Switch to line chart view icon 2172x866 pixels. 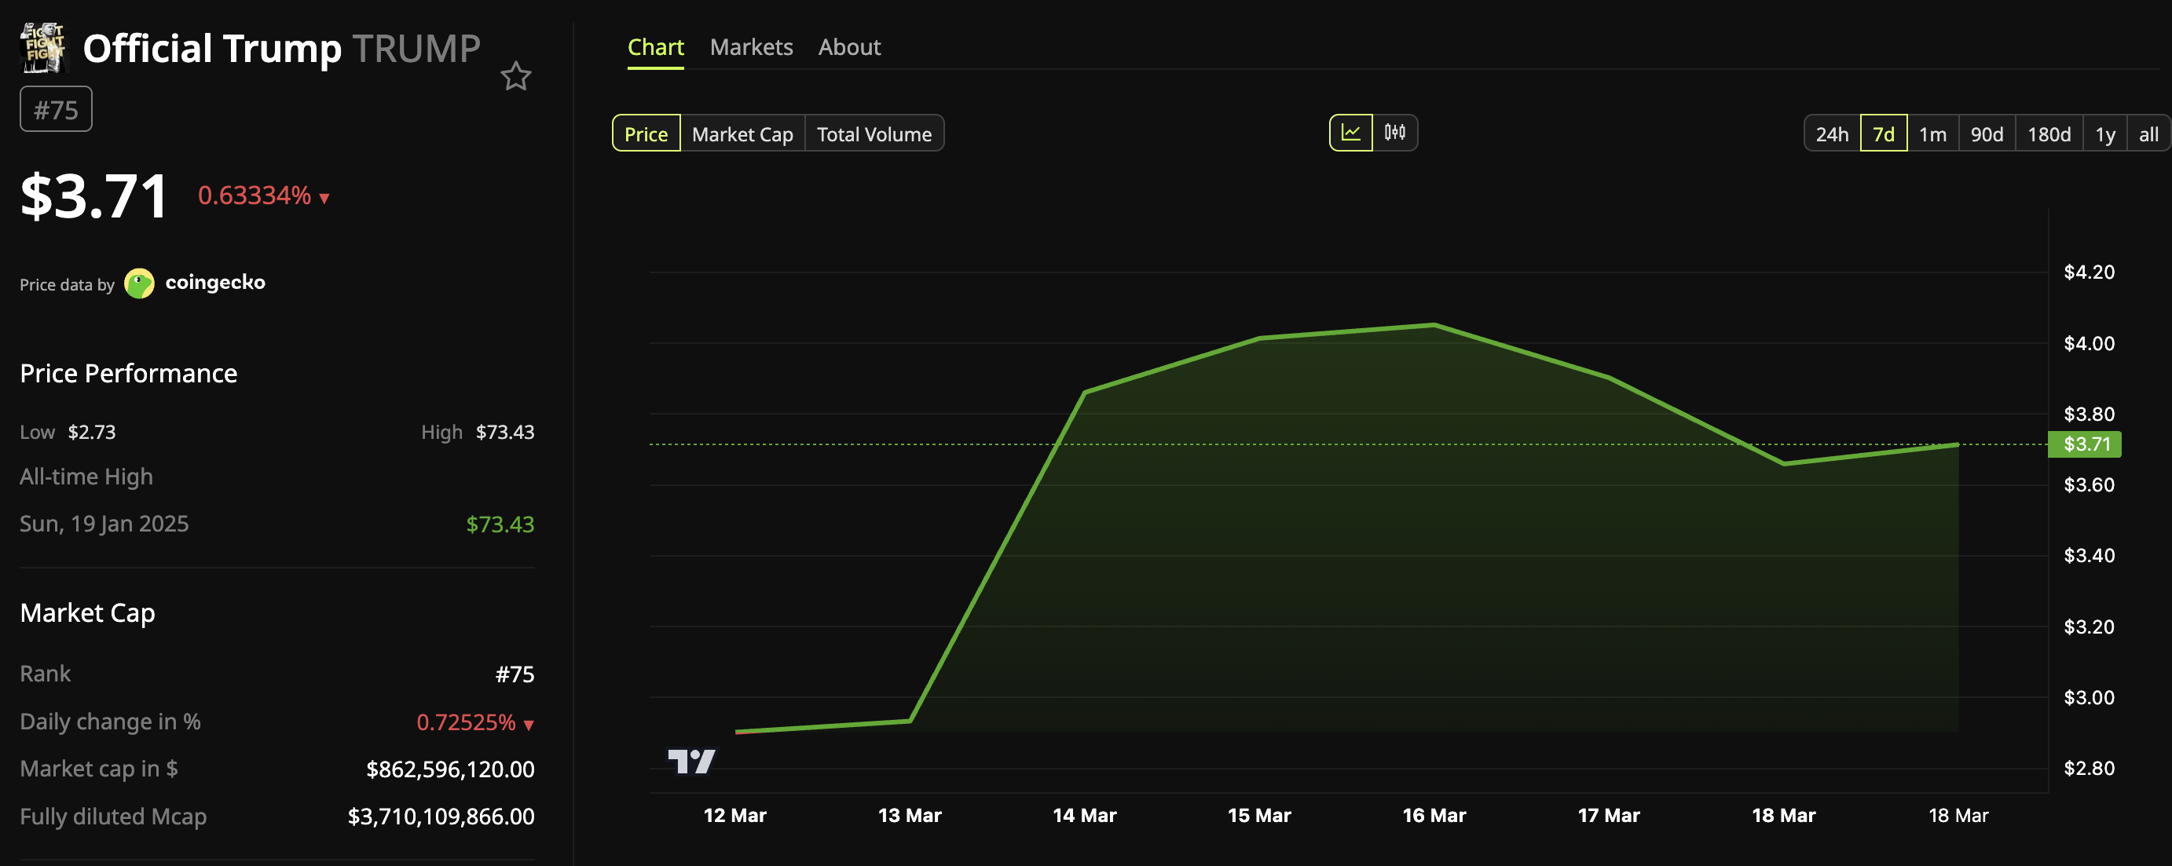pyautogui.click(x=1350, y=133)
